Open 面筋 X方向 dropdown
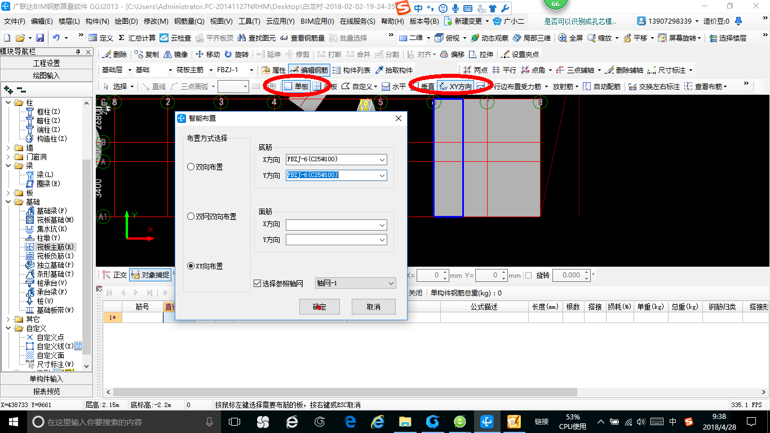Viewport: 770px width, 433px height. (x=382, y=224)
